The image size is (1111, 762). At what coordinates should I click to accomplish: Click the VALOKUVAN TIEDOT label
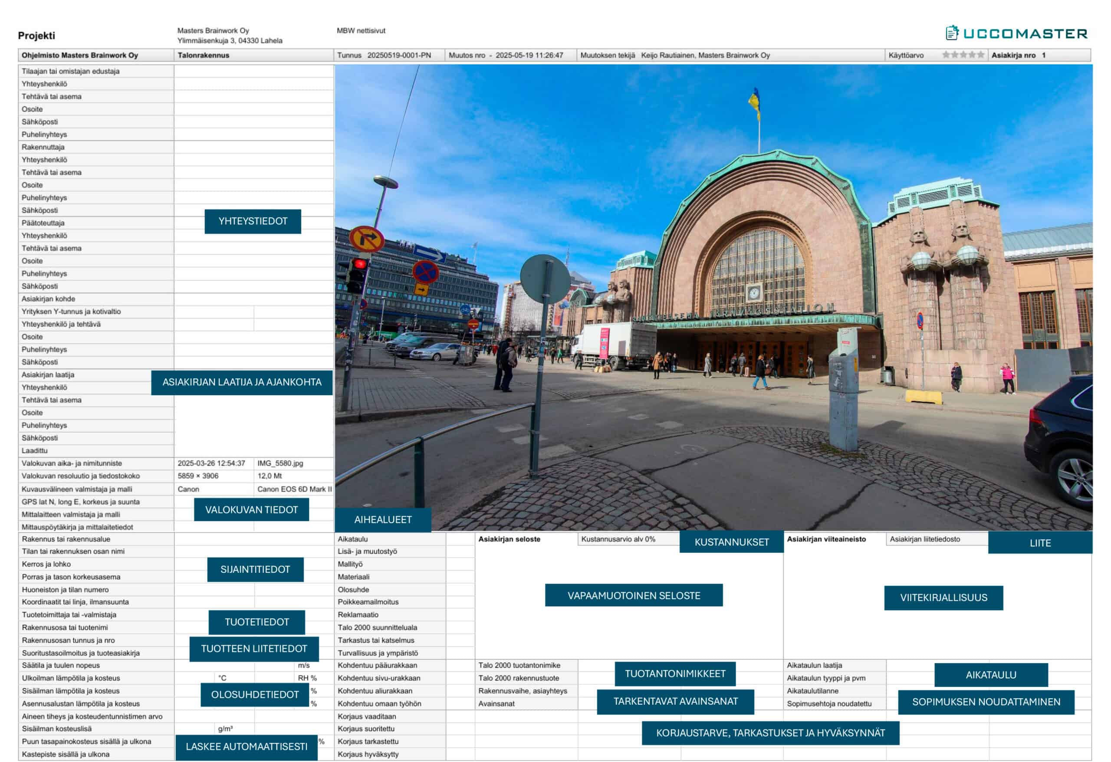[251, 510]
